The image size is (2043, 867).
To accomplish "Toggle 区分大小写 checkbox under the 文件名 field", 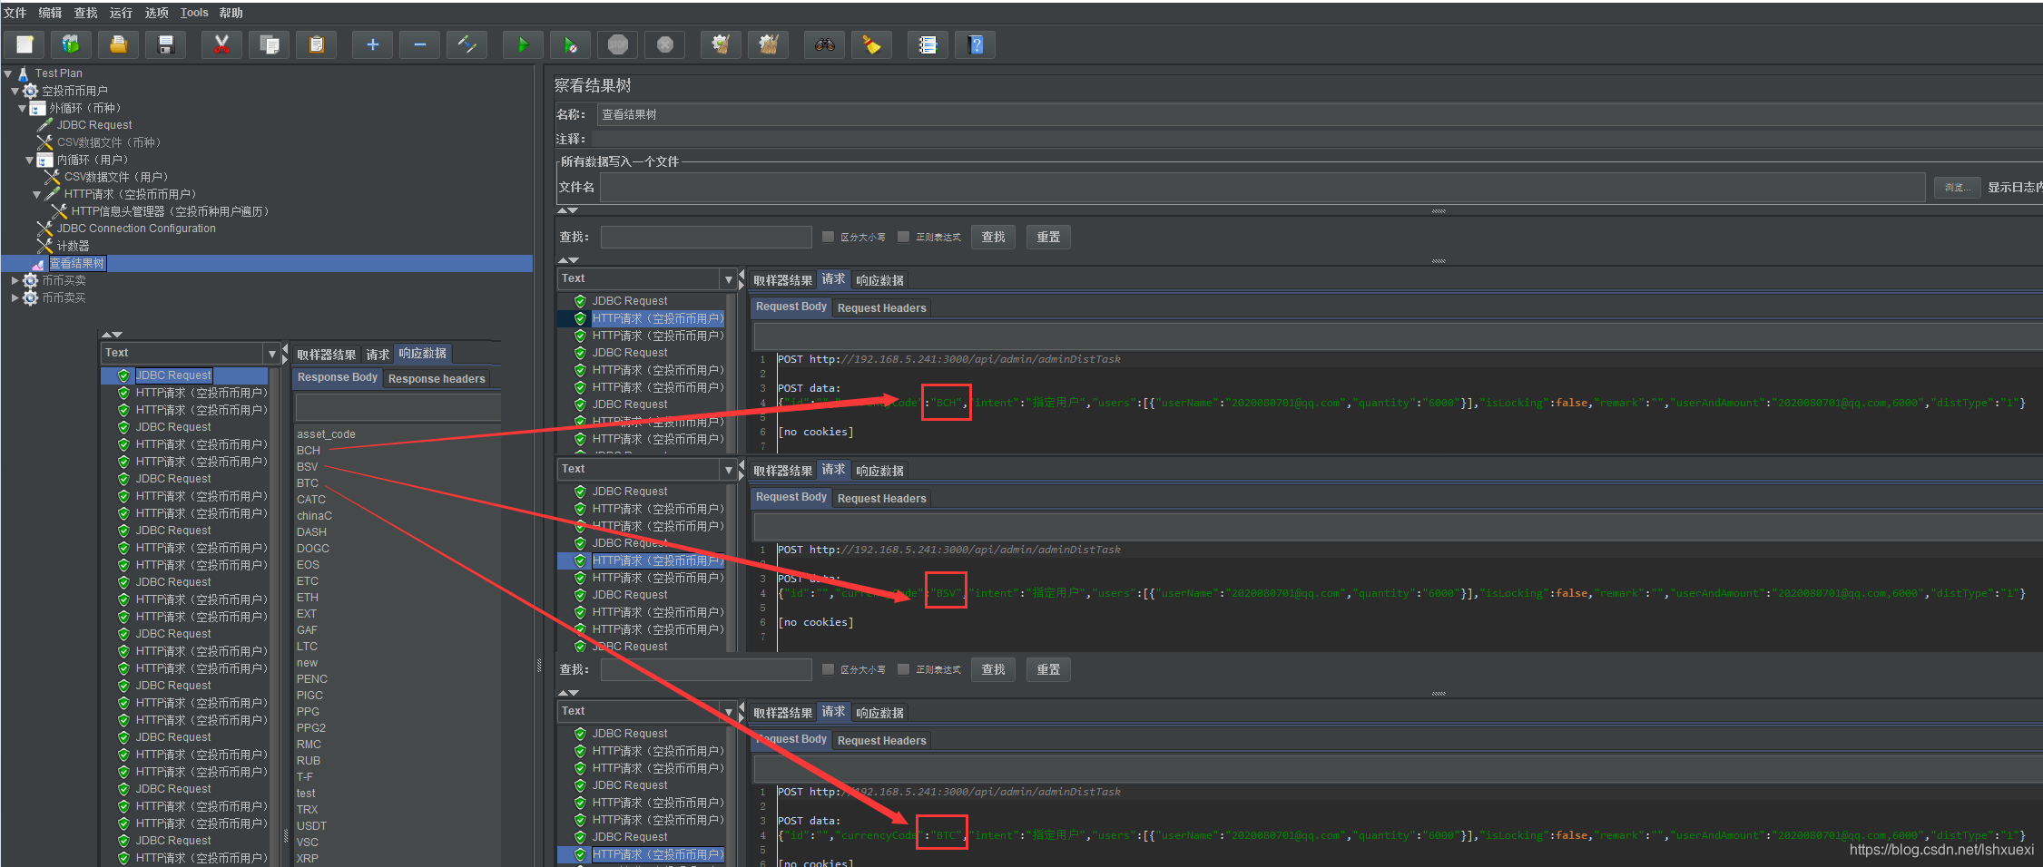I will coord(828,237).
